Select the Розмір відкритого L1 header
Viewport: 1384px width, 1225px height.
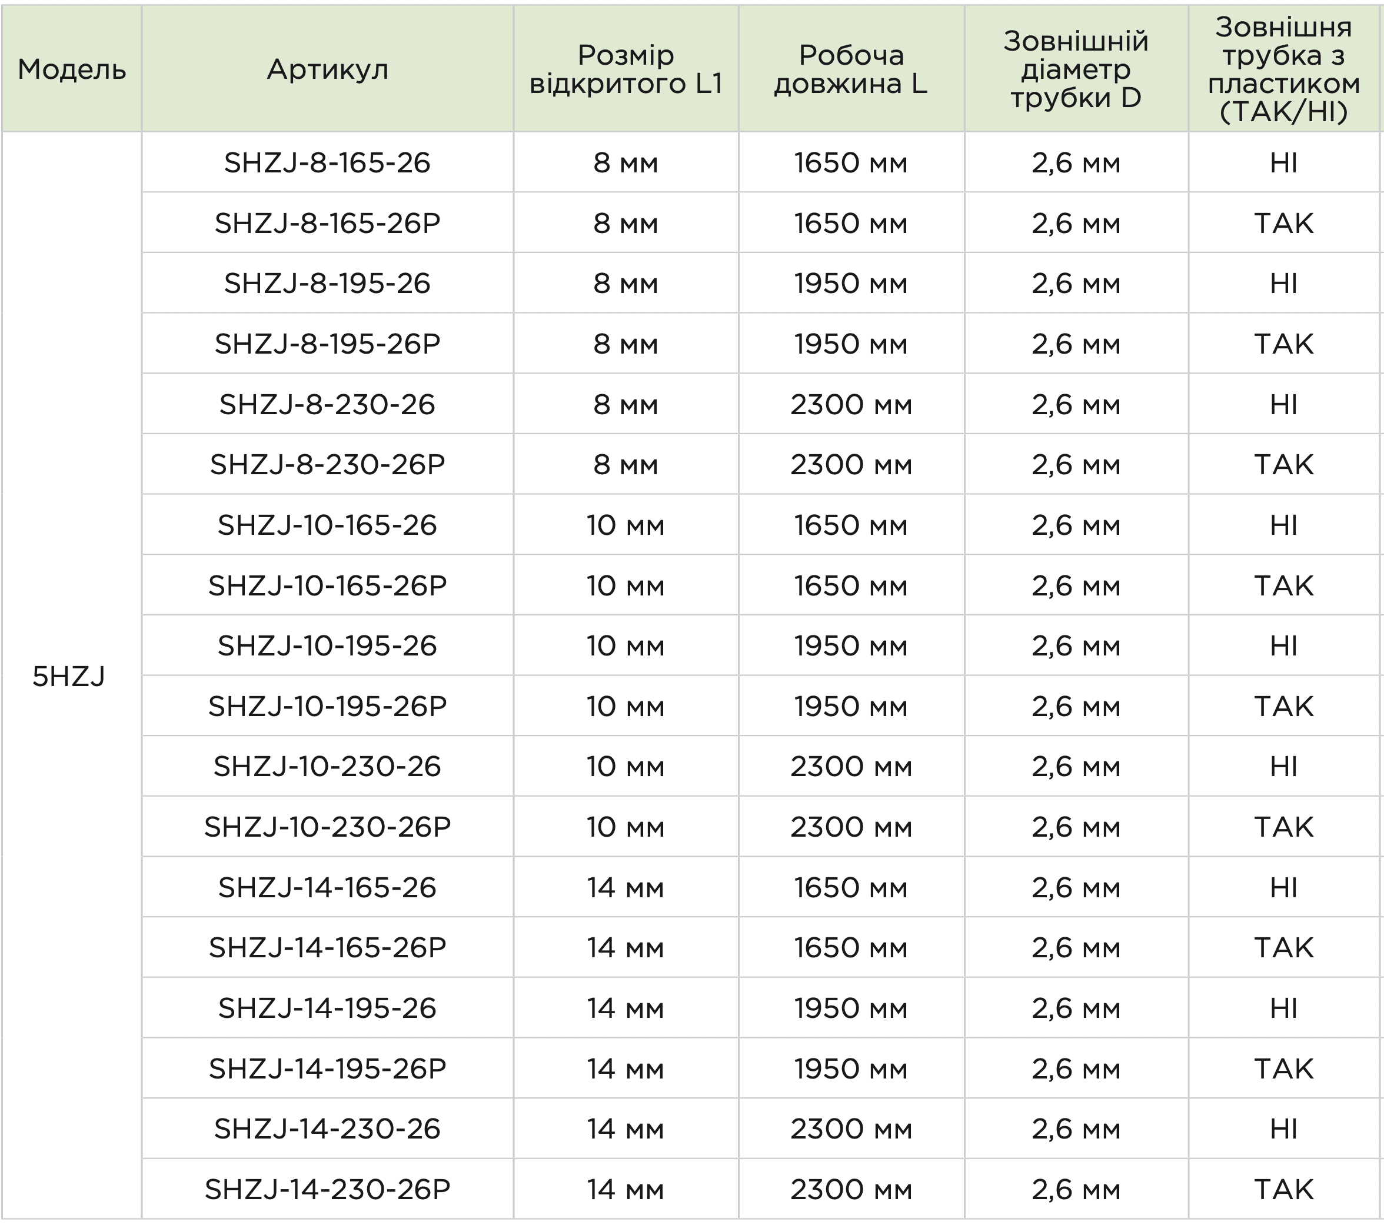(x=626, y=69)
